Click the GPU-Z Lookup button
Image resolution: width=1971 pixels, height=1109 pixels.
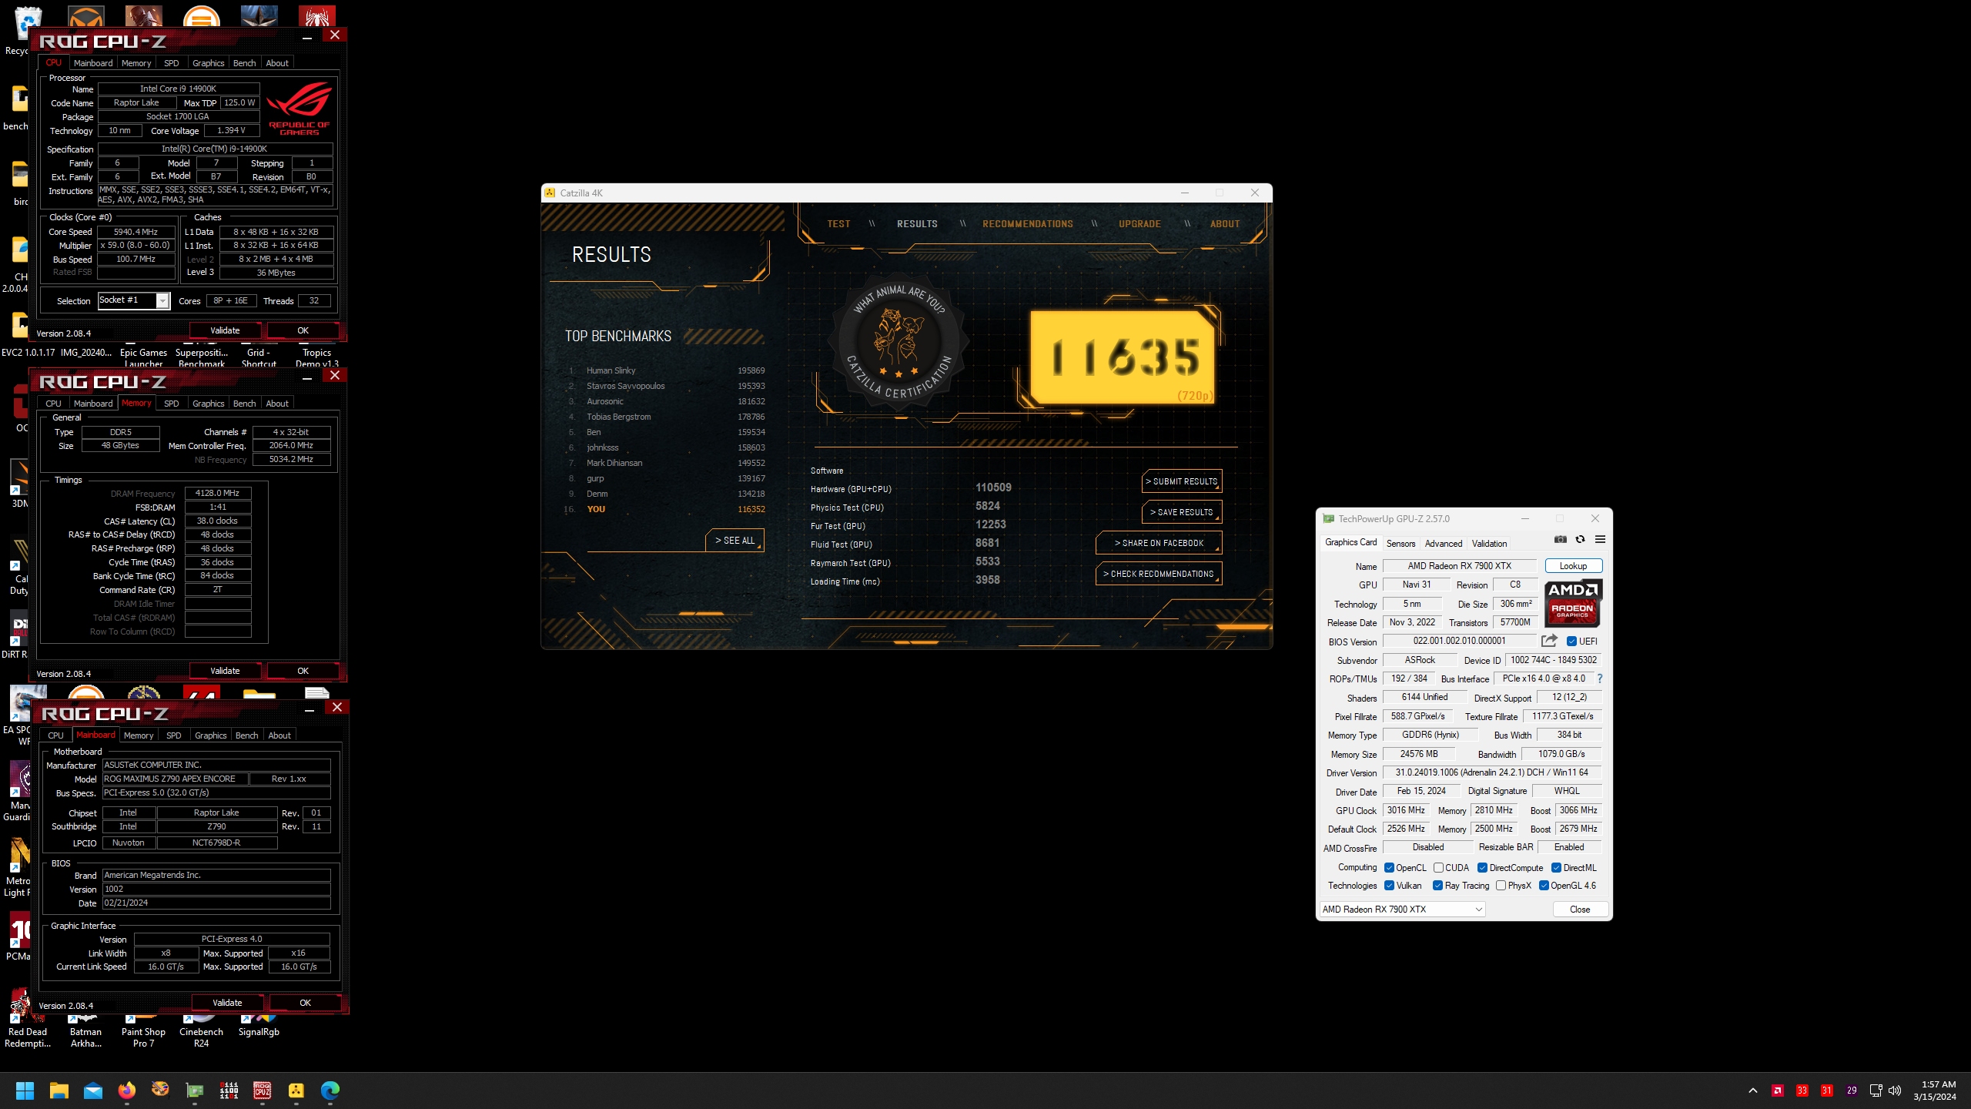click(x=1573, y=566)
